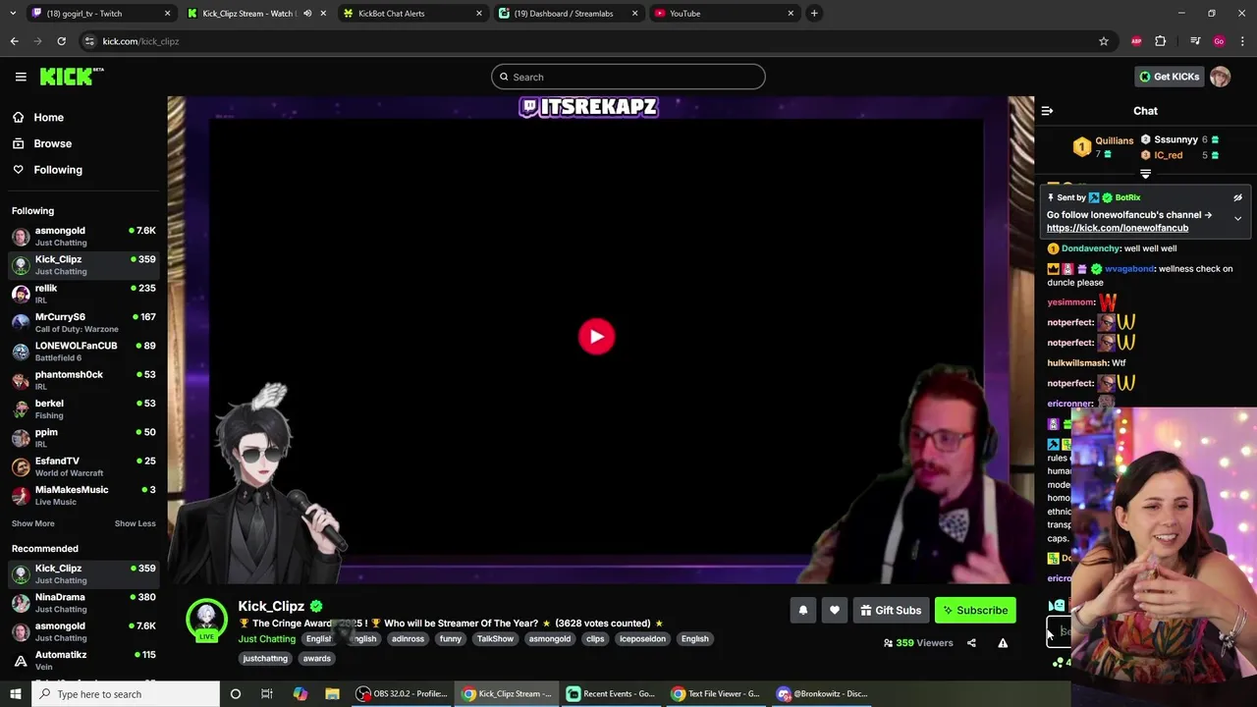The width and height of the screenshot is (1257, 707).
Task: Open the Chrome three-dot menu
Action: point(1242,41)
